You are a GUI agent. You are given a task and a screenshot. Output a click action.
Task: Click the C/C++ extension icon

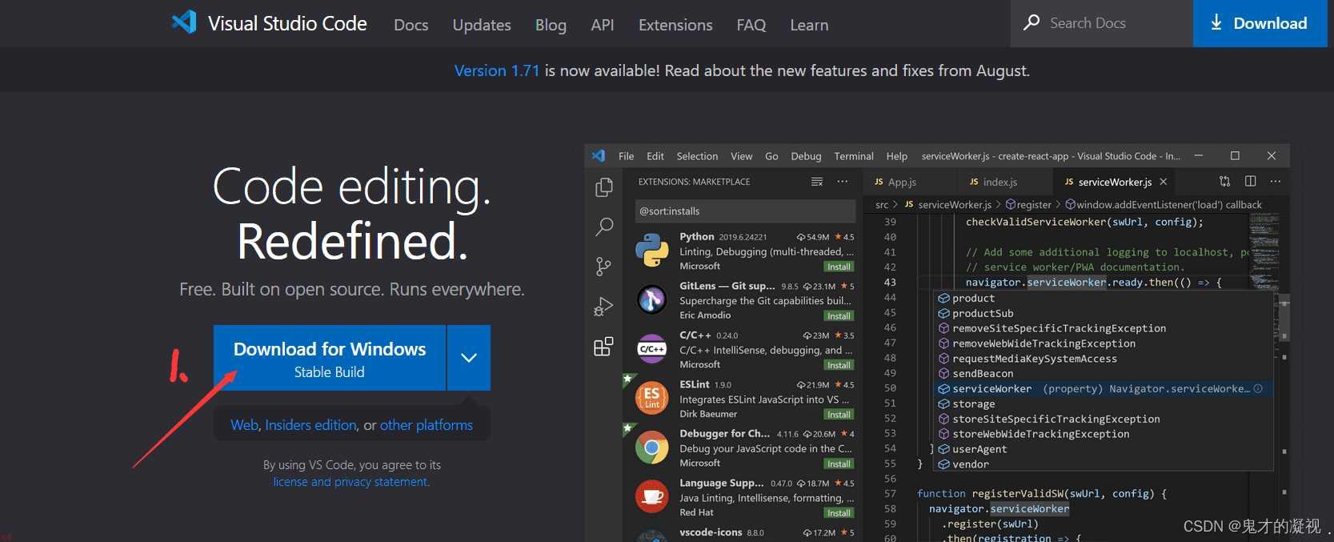coord(652,349)
